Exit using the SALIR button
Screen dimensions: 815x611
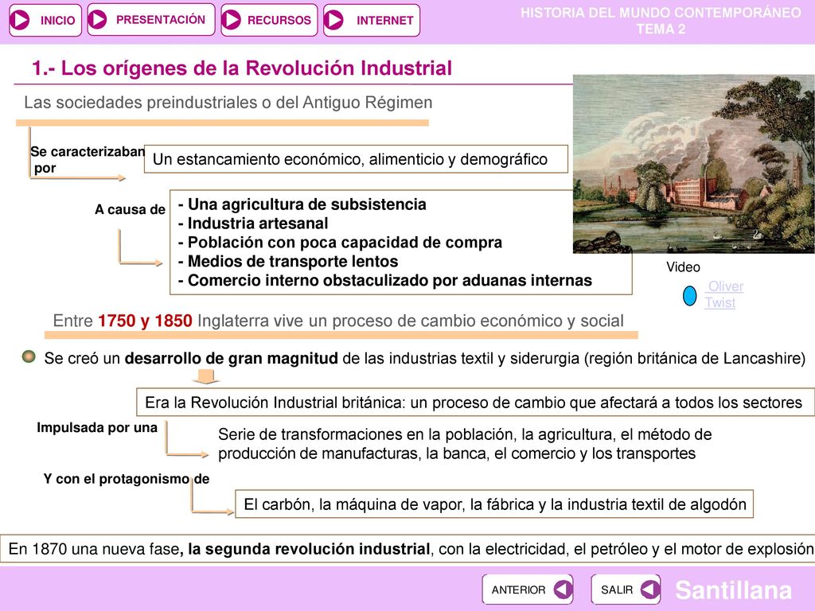click(626, 590)
